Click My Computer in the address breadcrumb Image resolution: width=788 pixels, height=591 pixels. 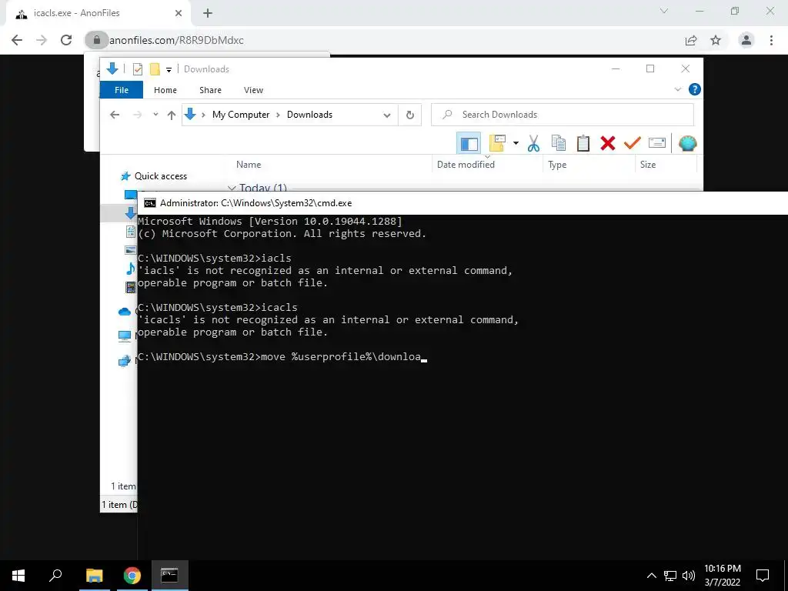[x=241, y=115]
